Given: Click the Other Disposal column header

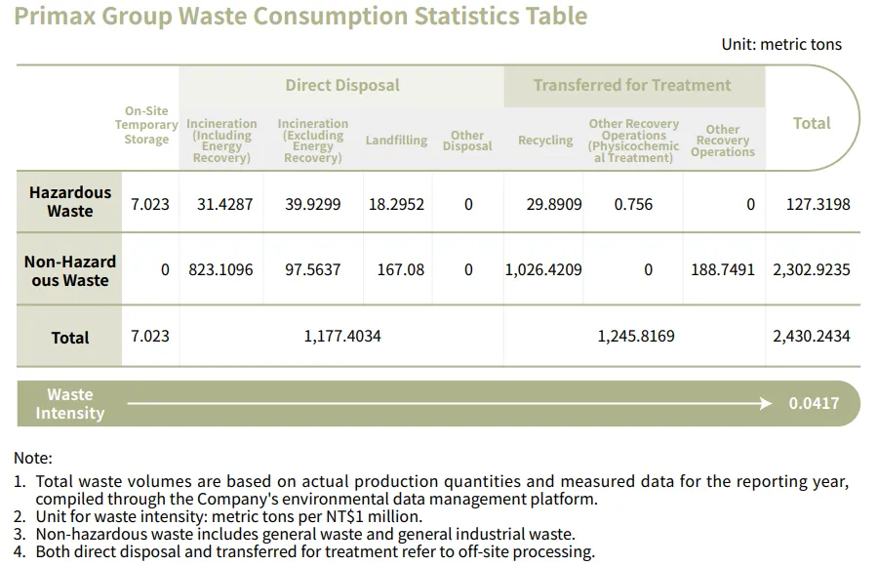Looking at the screenshot, I should (467, 141).
